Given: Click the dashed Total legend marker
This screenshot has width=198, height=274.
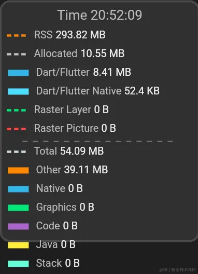Looking at the screenshot, I should click(16, 152).
